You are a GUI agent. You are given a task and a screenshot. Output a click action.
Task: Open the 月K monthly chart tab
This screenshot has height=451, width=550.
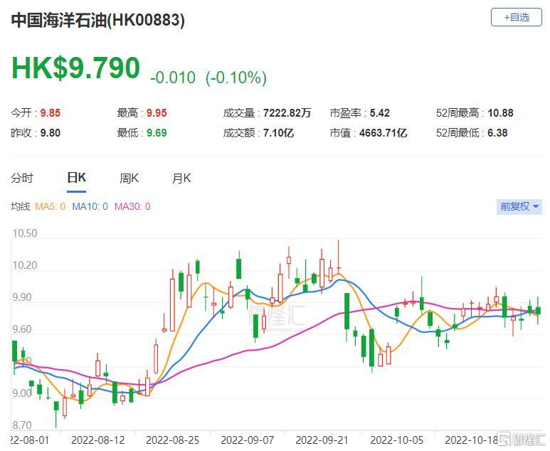tap(181, 178)
